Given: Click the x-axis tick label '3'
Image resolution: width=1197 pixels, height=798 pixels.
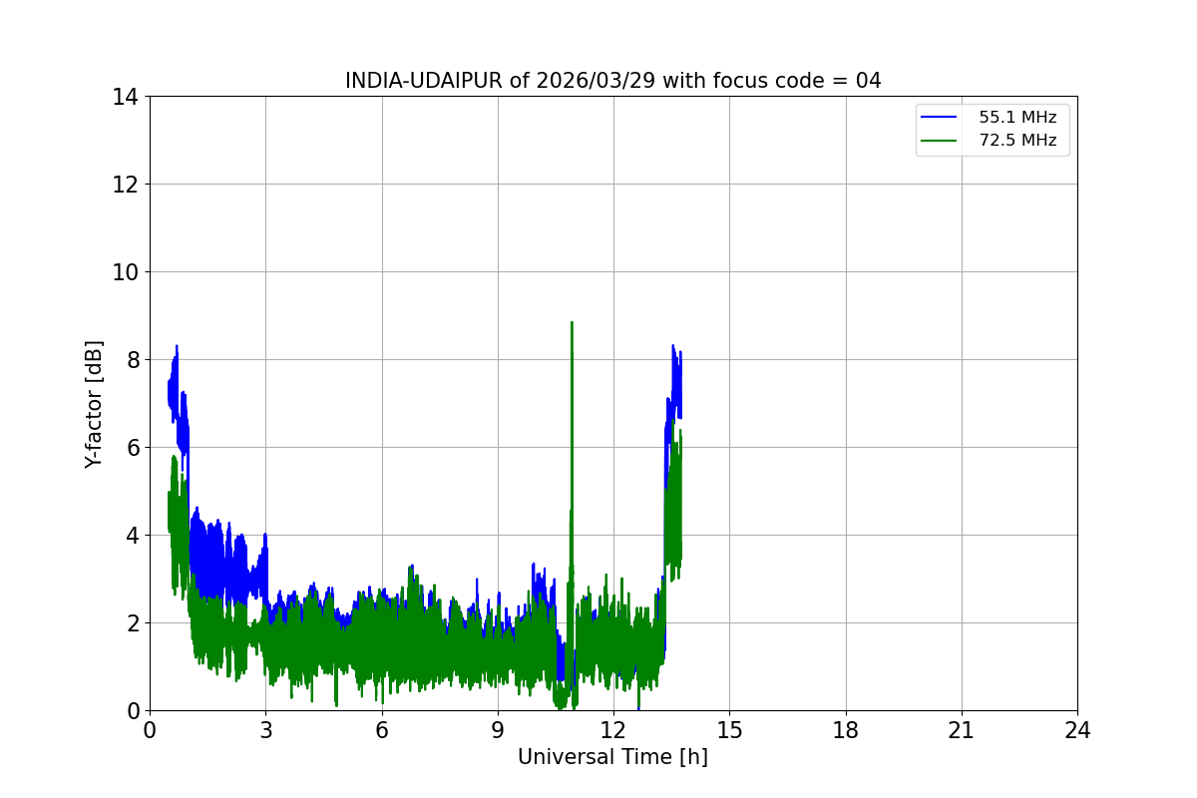Looking at the screenshot, I should (x=265, y=730).
